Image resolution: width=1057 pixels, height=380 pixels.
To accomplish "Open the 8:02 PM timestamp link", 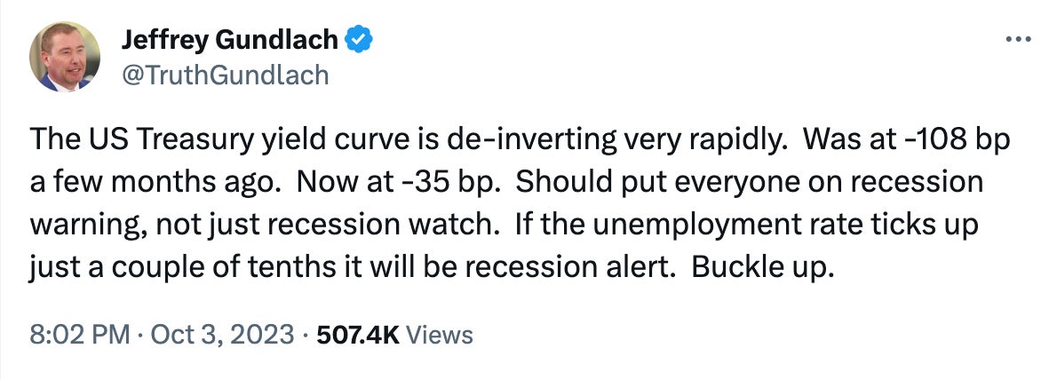I will 80,334.
